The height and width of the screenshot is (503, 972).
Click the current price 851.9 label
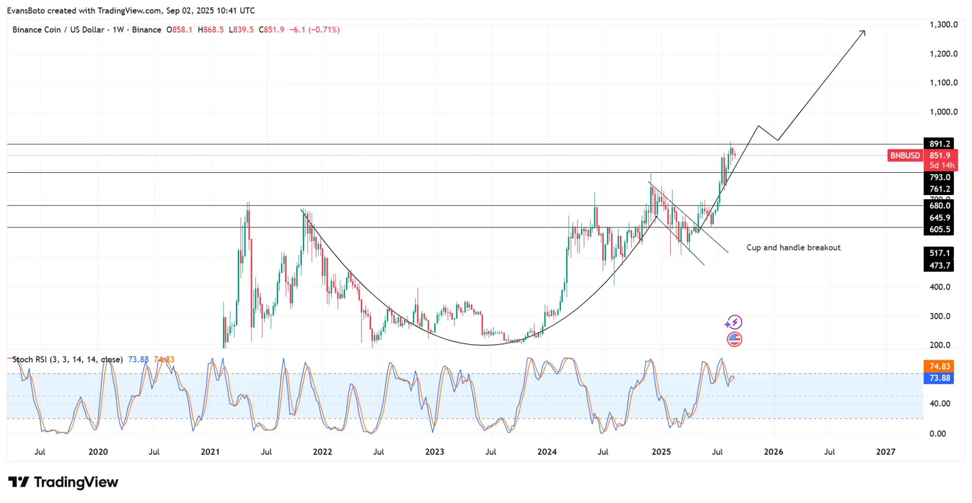tap(940, 156)
